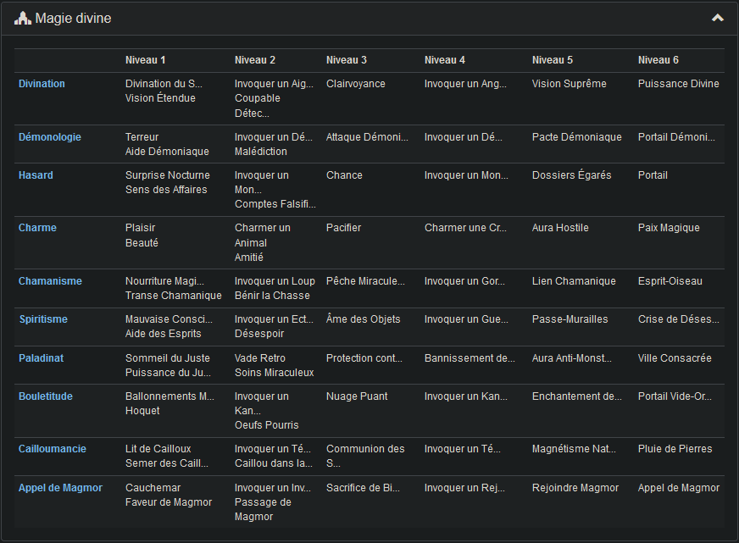Image resolution: width=739 pixels, height=543 pixels.
Task: Click the Dossiers Égarés spell
Action: 571,175
